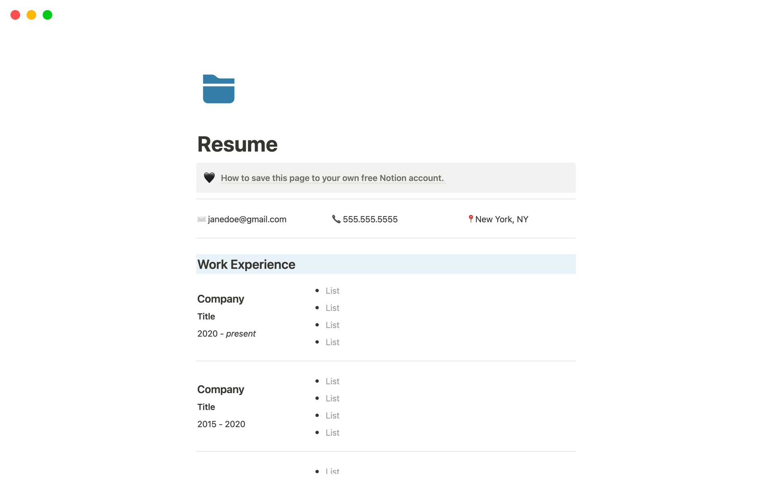The height and width of the screenshot is (482, 772).
Task: Click the email icon next to janedoe@gmail.com
Action: 201,219
